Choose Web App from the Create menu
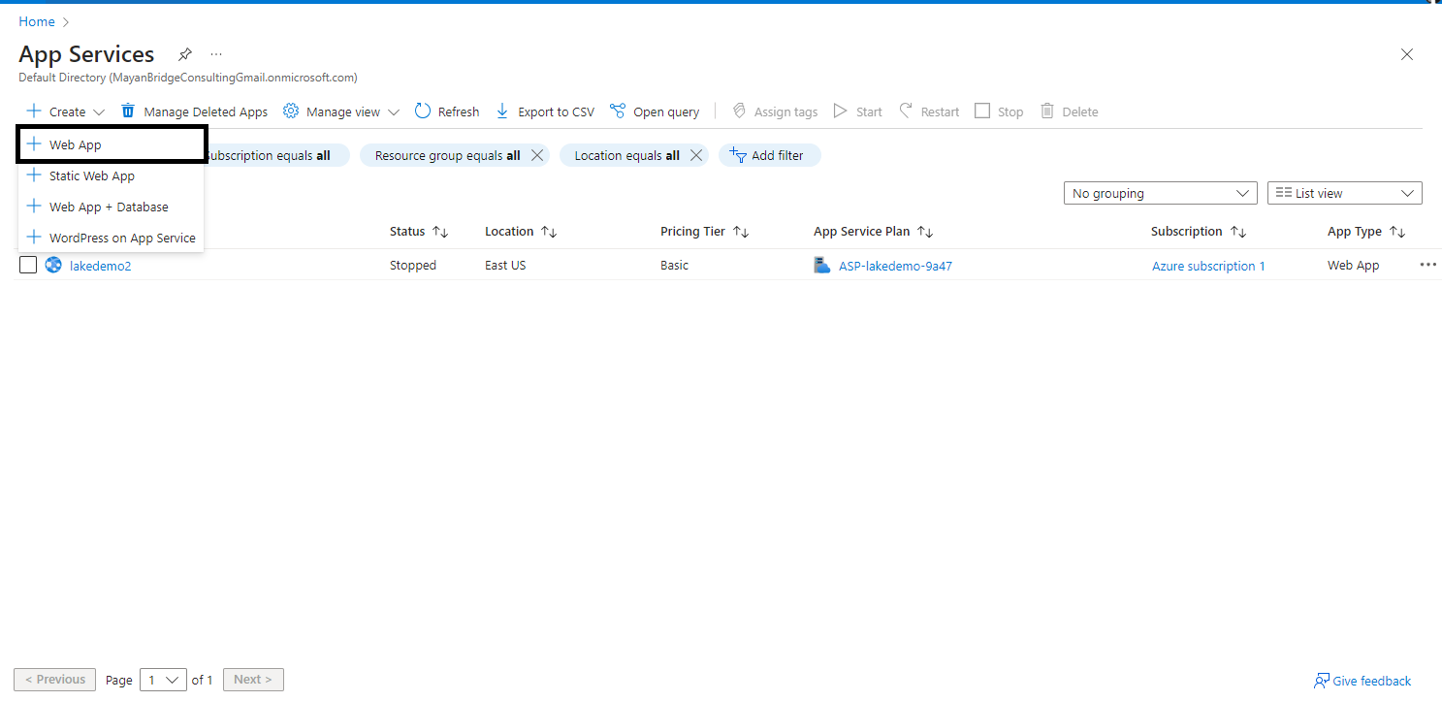 point(112,144)
